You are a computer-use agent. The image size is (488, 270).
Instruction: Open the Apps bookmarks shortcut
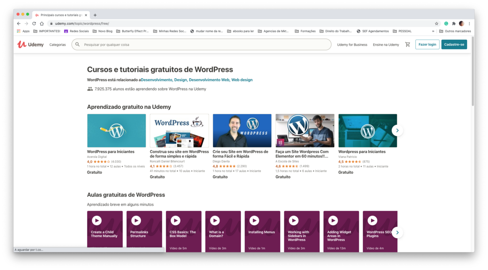pyautogui.click(x=23, y=31)
